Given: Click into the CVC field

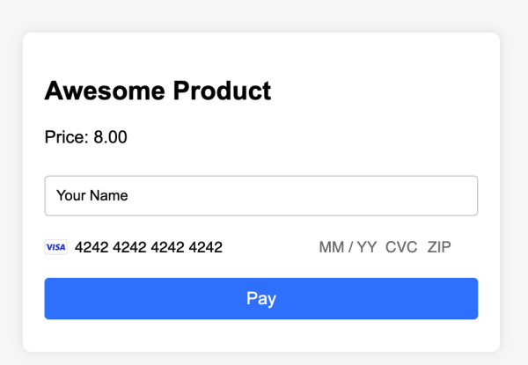Looking at the screenshot, I should click(401, 247).
